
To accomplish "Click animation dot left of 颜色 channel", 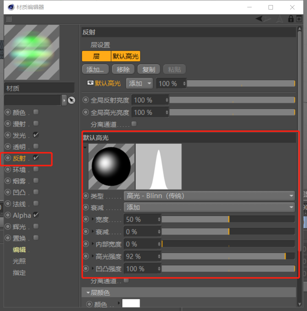I will click(8, 112).
